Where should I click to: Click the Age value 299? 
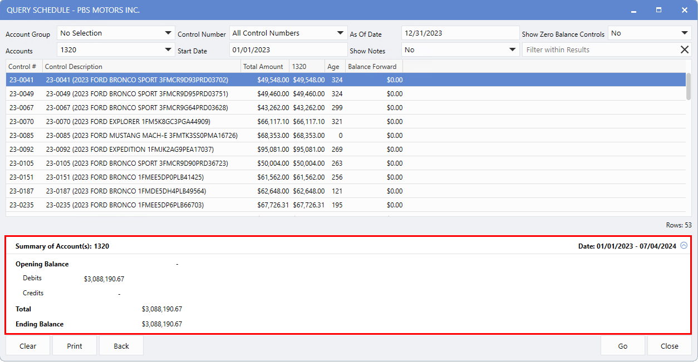(337, 108)
